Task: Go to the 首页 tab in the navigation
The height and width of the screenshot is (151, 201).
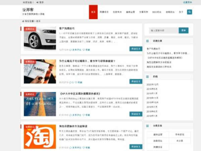Action: [93, 12]
